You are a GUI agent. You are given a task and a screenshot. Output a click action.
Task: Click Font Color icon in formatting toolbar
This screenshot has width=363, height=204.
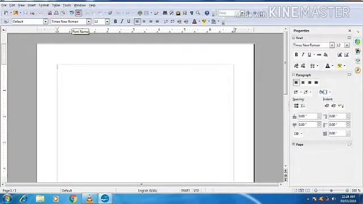point(195,22)
